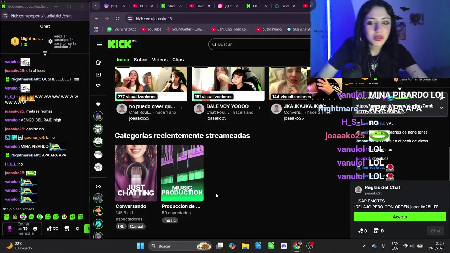The width and height of the screenshot is (450, 253).
Task: Open File Explorer from the taskbar
Action: click(x=245, y=246)
